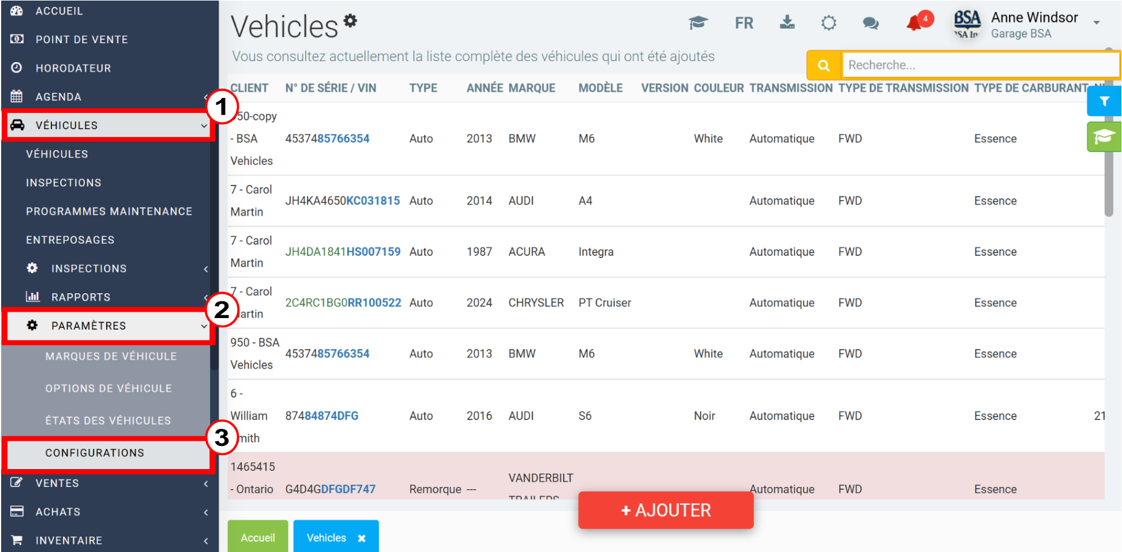Open the blue filter funnel button

pyautogui.click(x=1104, y=101)
